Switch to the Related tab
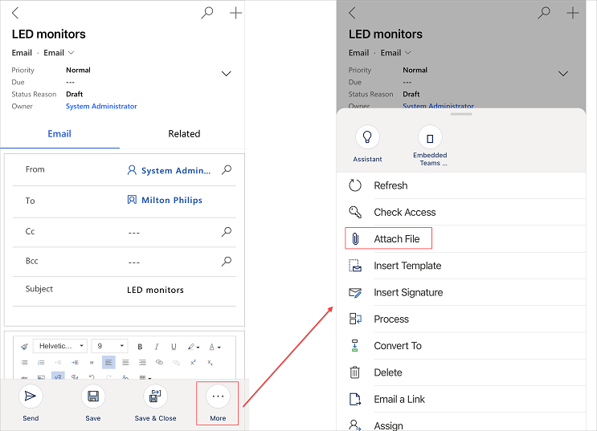 click(184, 134)
